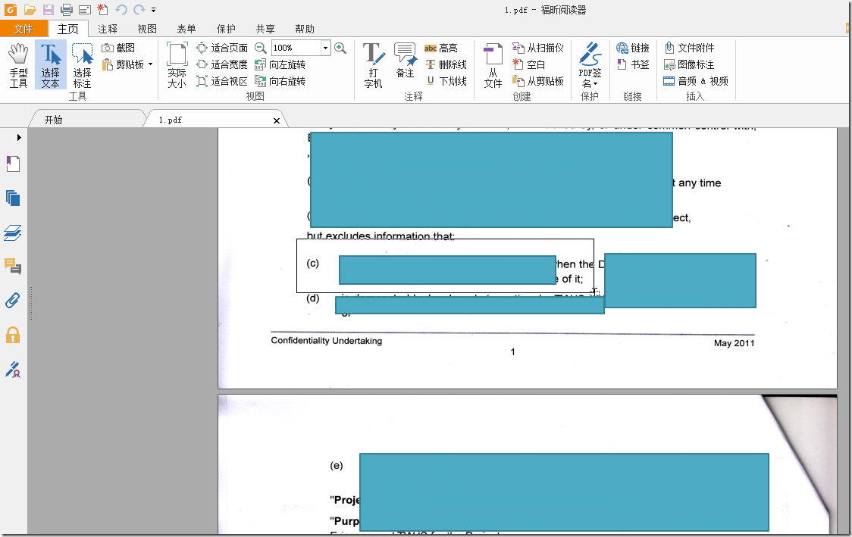
Task: Select the Strikeout tool (删除线)
Action: pos(446,64)
